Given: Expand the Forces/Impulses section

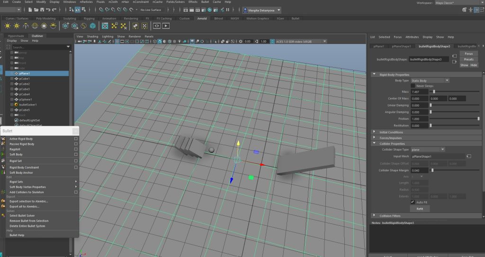Looking at the screenshot, I should (x=374, y=138).
